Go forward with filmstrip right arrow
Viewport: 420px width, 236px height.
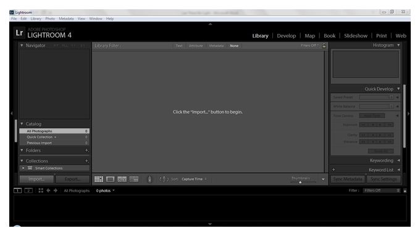56,190
